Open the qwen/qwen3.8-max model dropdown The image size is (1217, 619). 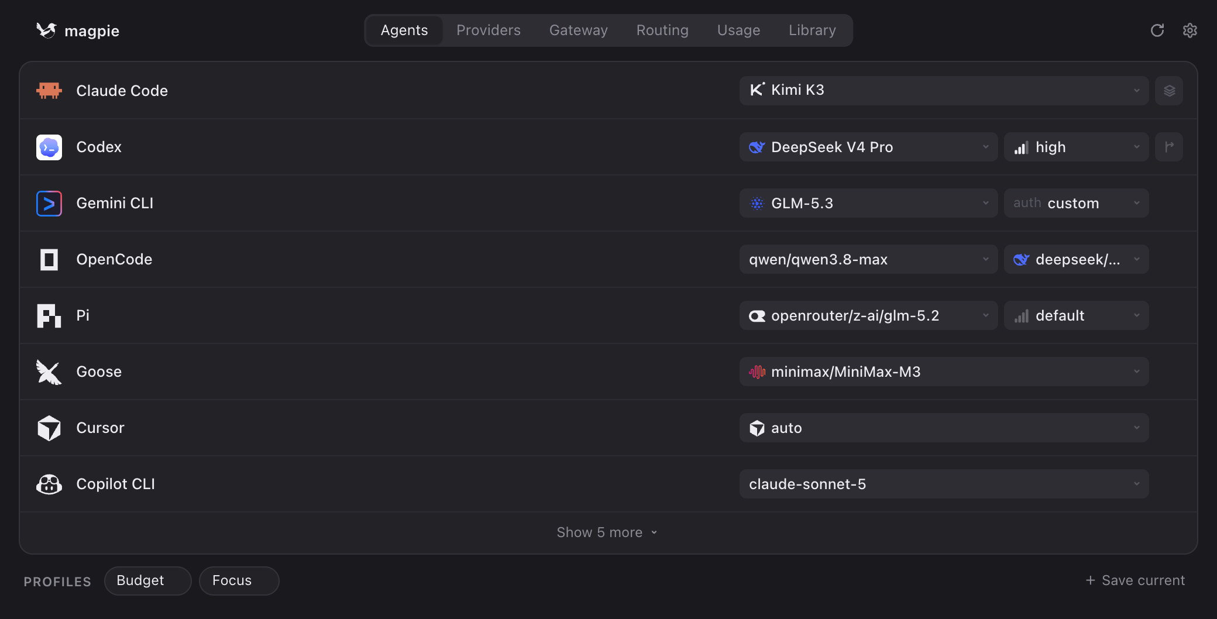click(869, 259)
